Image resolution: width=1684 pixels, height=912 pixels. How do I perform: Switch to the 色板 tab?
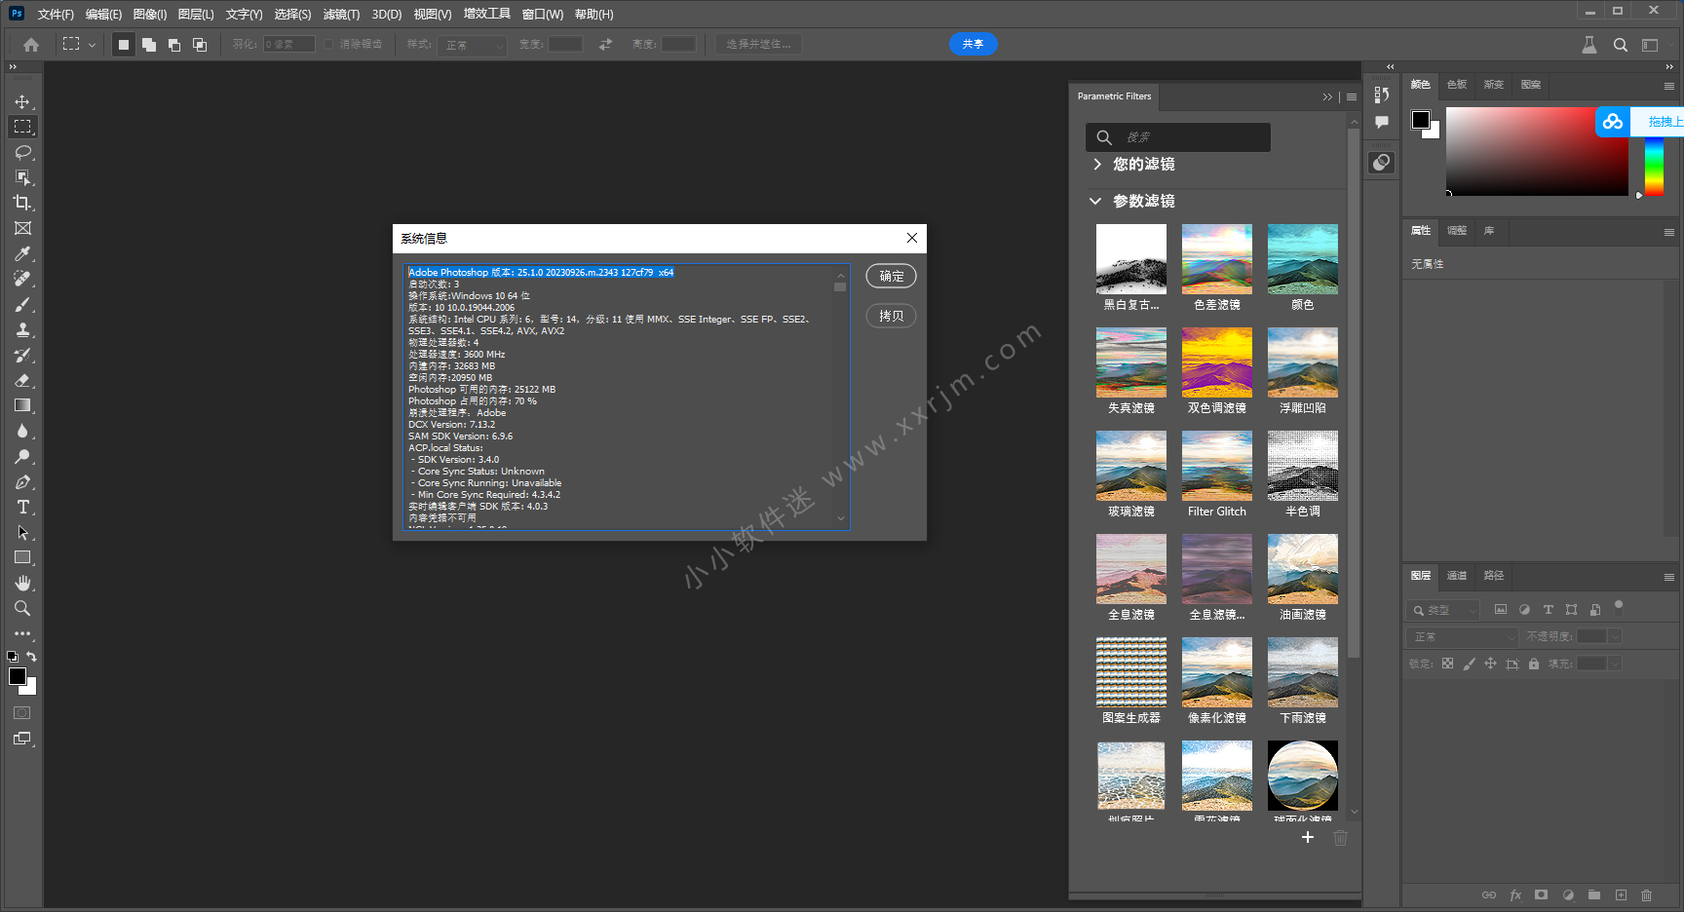[x=1457, y=85]
